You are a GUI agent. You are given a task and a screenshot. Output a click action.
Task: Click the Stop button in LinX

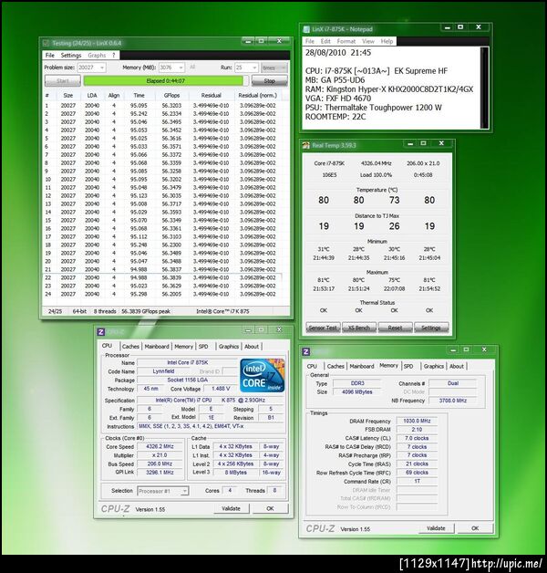[270, 81]
